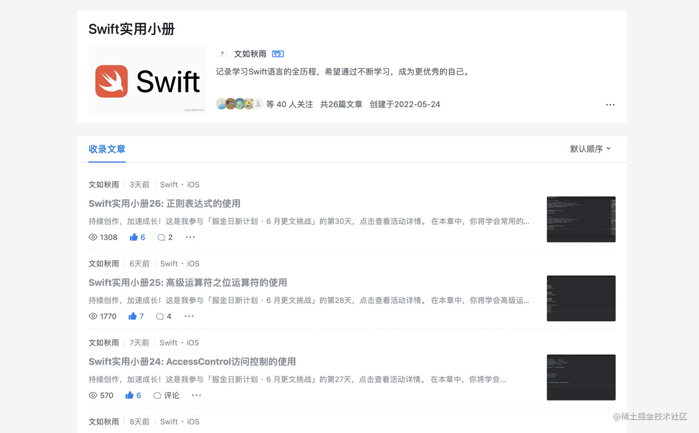
Task: Open 评论 on Swift实用小册24
Action: click(x=166, y=395)
